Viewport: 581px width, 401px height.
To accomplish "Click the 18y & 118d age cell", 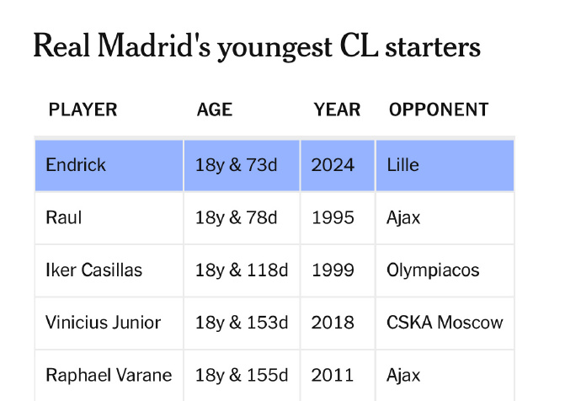I will (x=242, y=270).
